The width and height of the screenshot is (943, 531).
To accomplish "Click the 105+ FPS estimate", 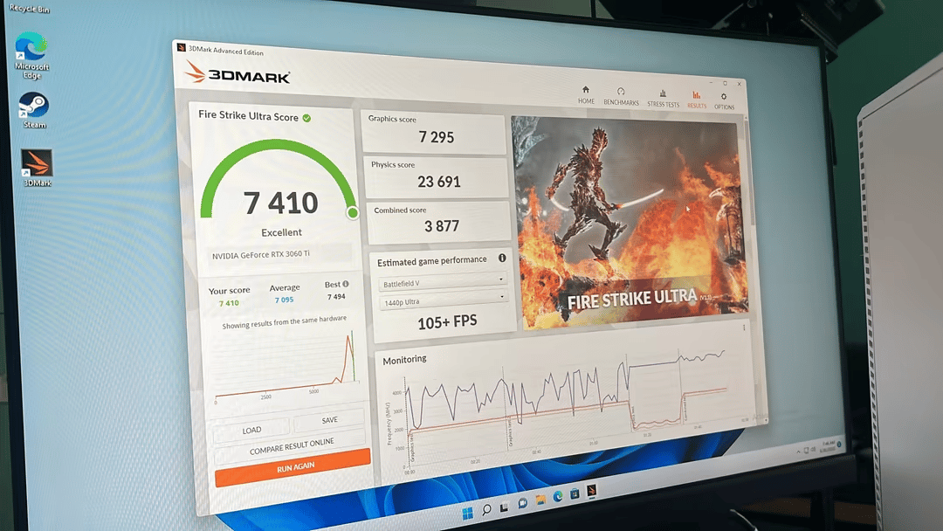I will [x=447, y=322].
